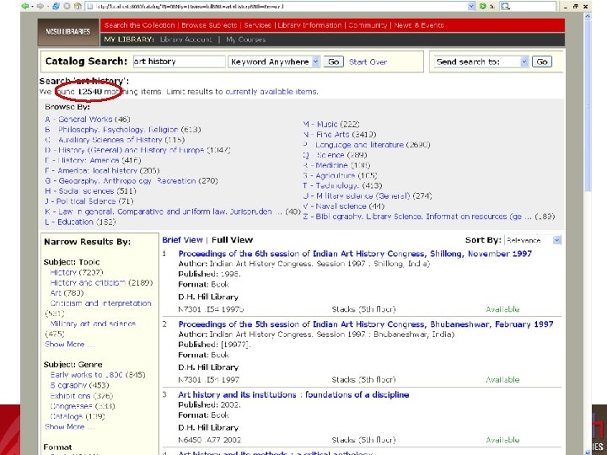Screen dimensions: 607x455
Task: Open Library Information menu
Action: point(309,25)
